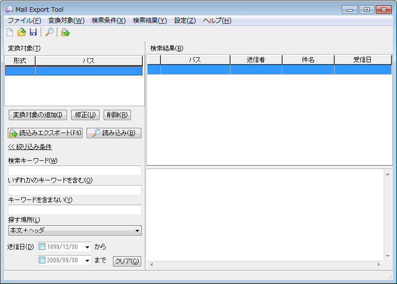This screenshot has width=397, height=284.
Task: Click the Mail Export Tool title icon
Action: 9,10
